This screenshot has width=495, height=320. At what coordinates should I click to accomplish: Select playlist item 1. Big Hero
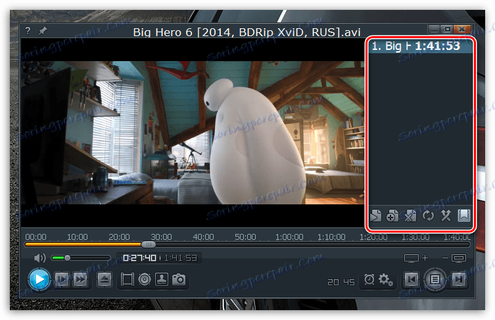421,47
